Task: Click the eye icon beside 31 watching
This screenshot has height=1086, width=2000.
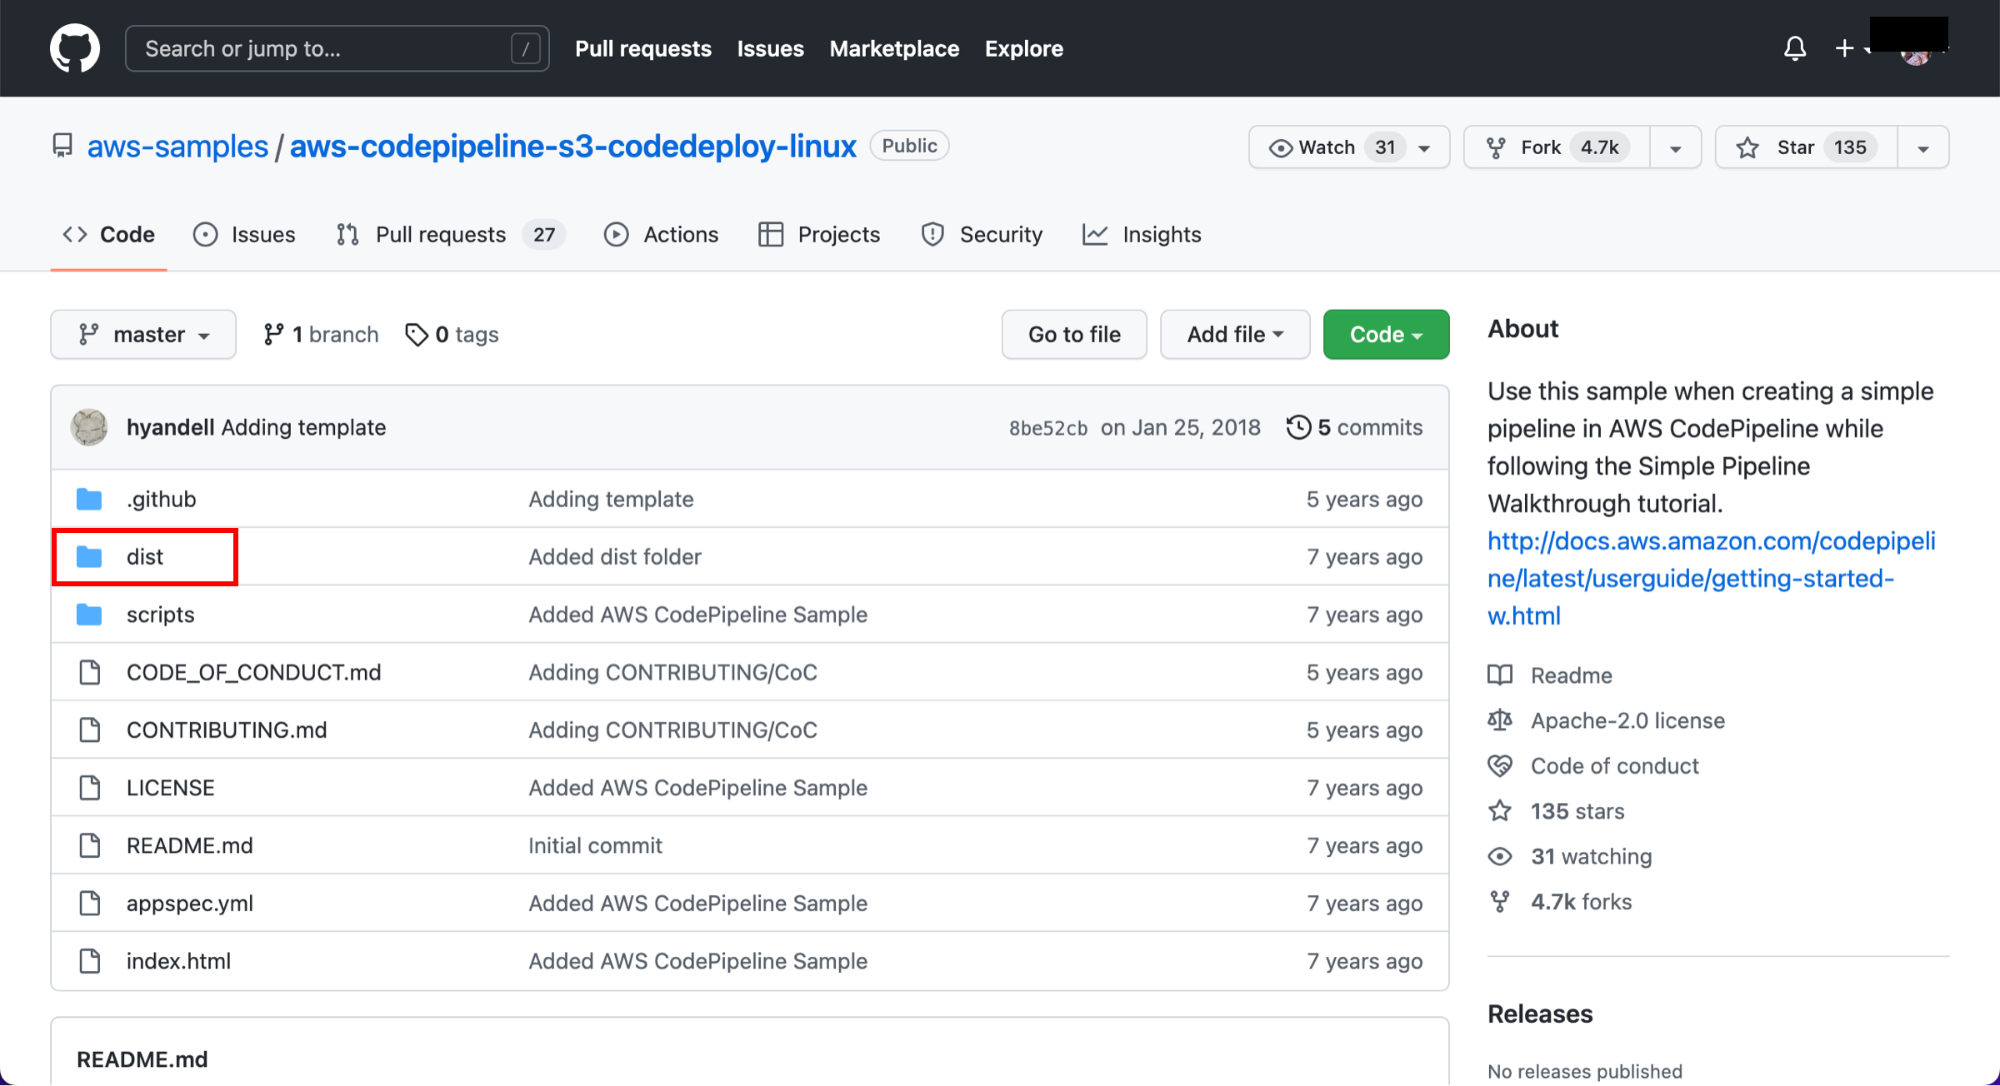Action: 1500,856
